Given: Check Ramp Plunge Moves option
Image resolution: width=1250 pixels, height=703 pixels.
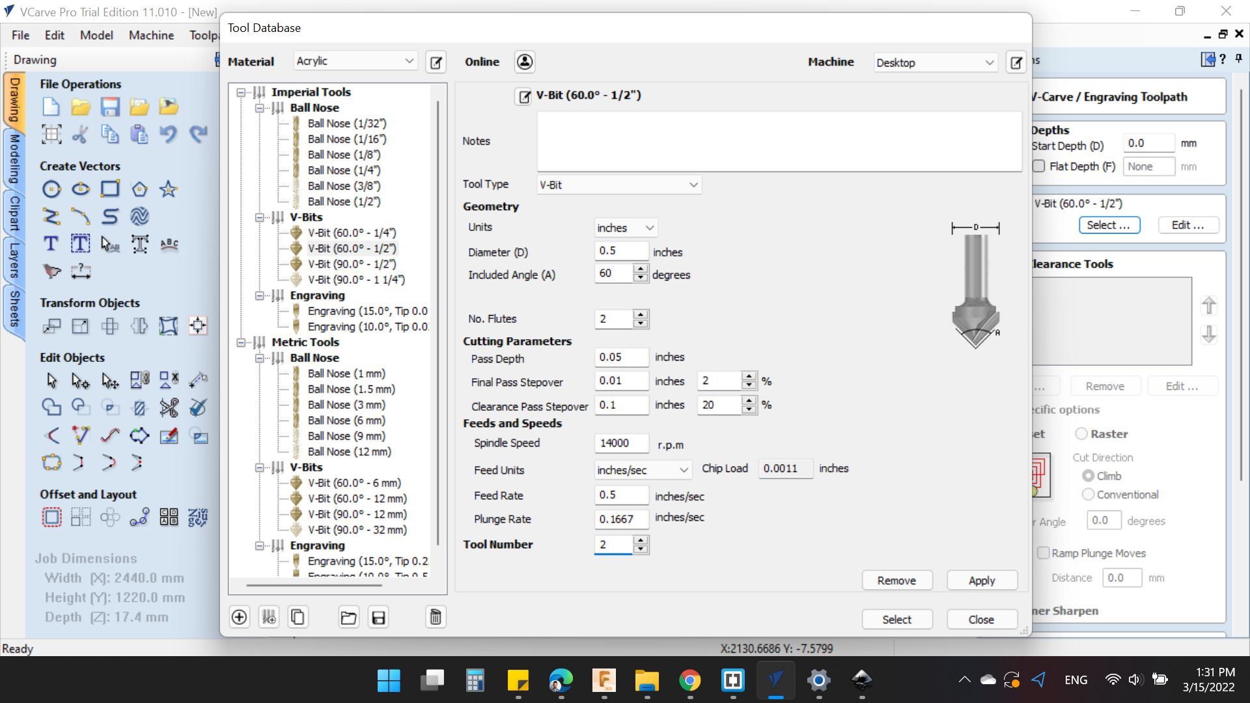Looking at the screenshot, I should pyautogui.click(x=1043, y=553).
